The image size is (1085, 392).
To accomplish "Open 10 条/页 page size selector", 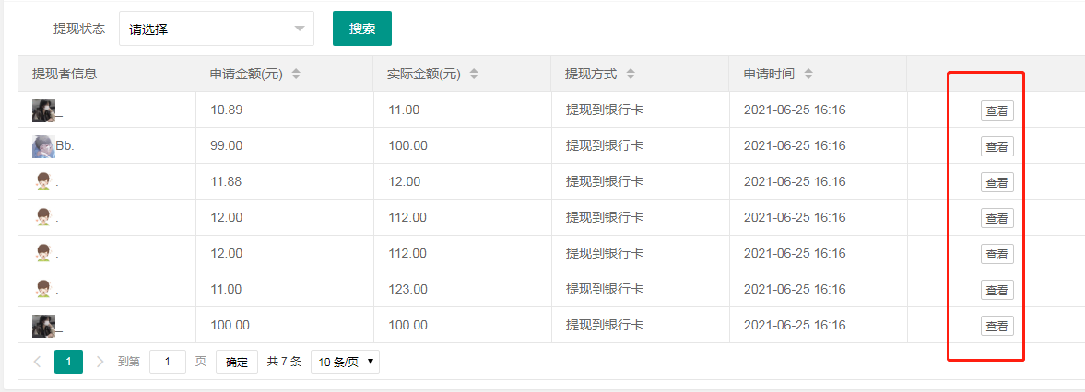I will click(x=346, y=362).
